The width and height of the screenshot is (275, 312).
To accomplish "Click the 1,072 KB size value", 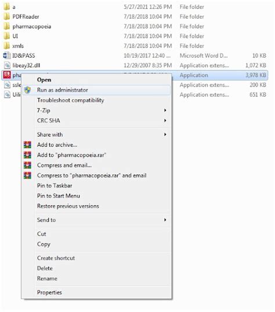I will coord(256,65).
